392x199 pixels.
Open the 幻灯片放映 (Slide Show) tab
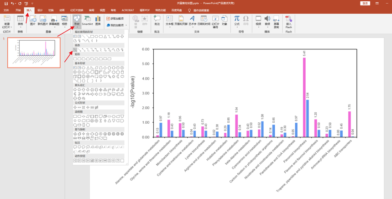(77, 10)
